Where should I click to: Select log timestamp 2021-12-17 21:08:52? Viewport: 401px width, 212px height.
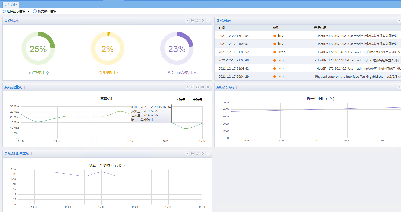(x=234, y=52)
